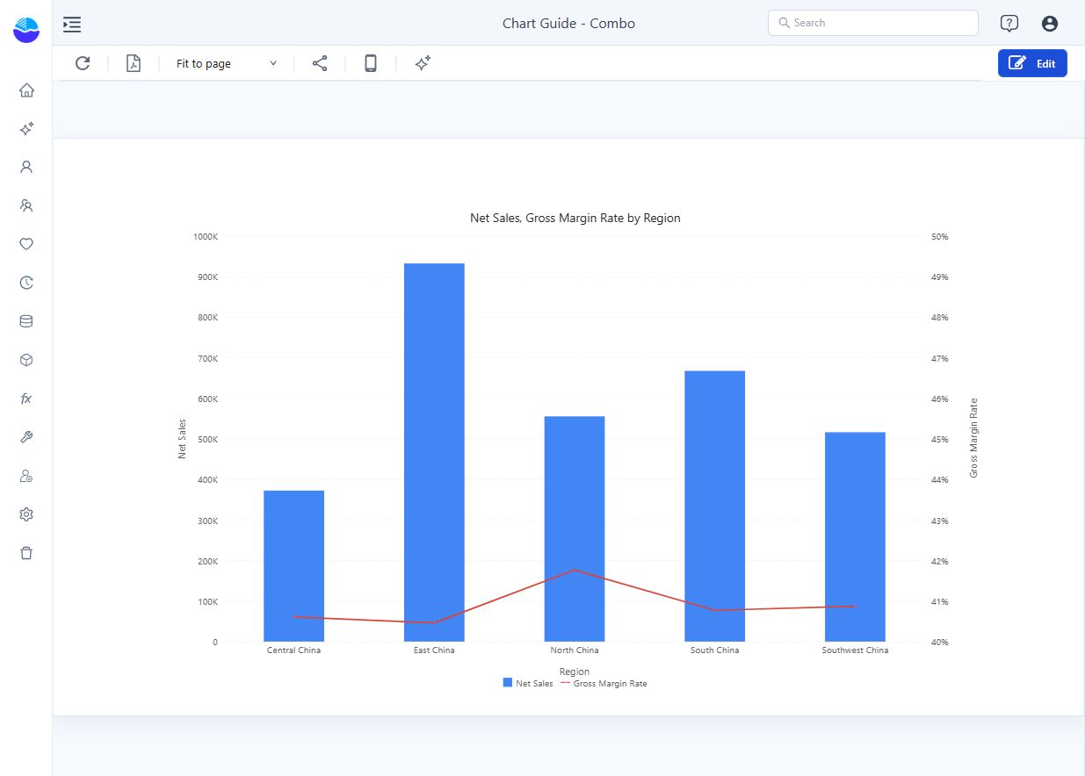Click the '100K' left axis value
Screen dimensions: 1085x776
[x=207, y=601]
